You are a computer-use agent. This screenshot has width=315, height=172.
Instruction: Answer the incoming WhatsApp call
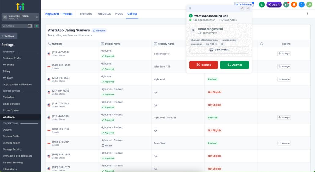[x=235, y=65]
